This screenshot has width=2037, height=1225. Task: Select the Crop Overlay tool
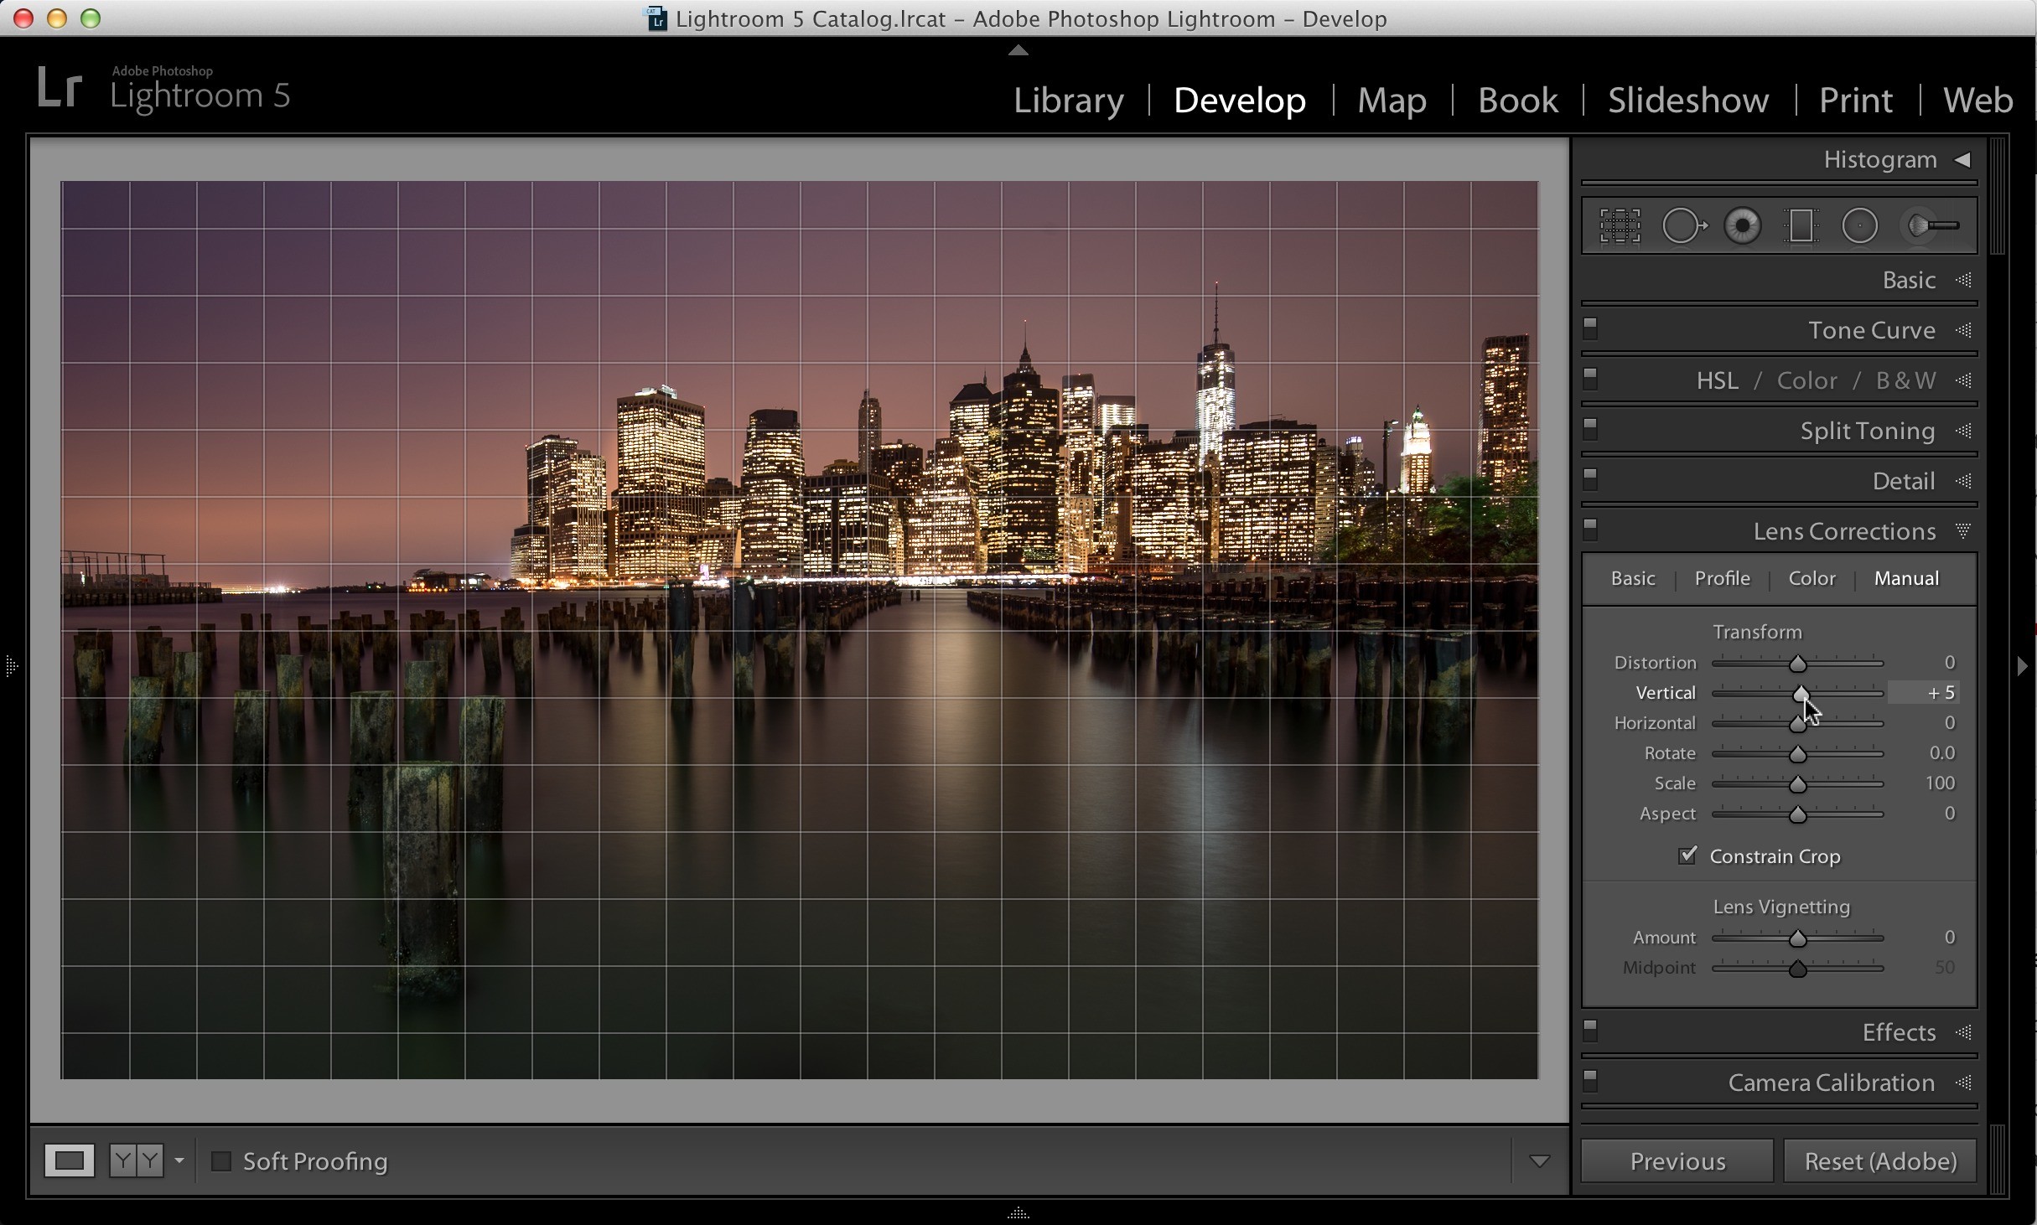tap(1620, 226)
